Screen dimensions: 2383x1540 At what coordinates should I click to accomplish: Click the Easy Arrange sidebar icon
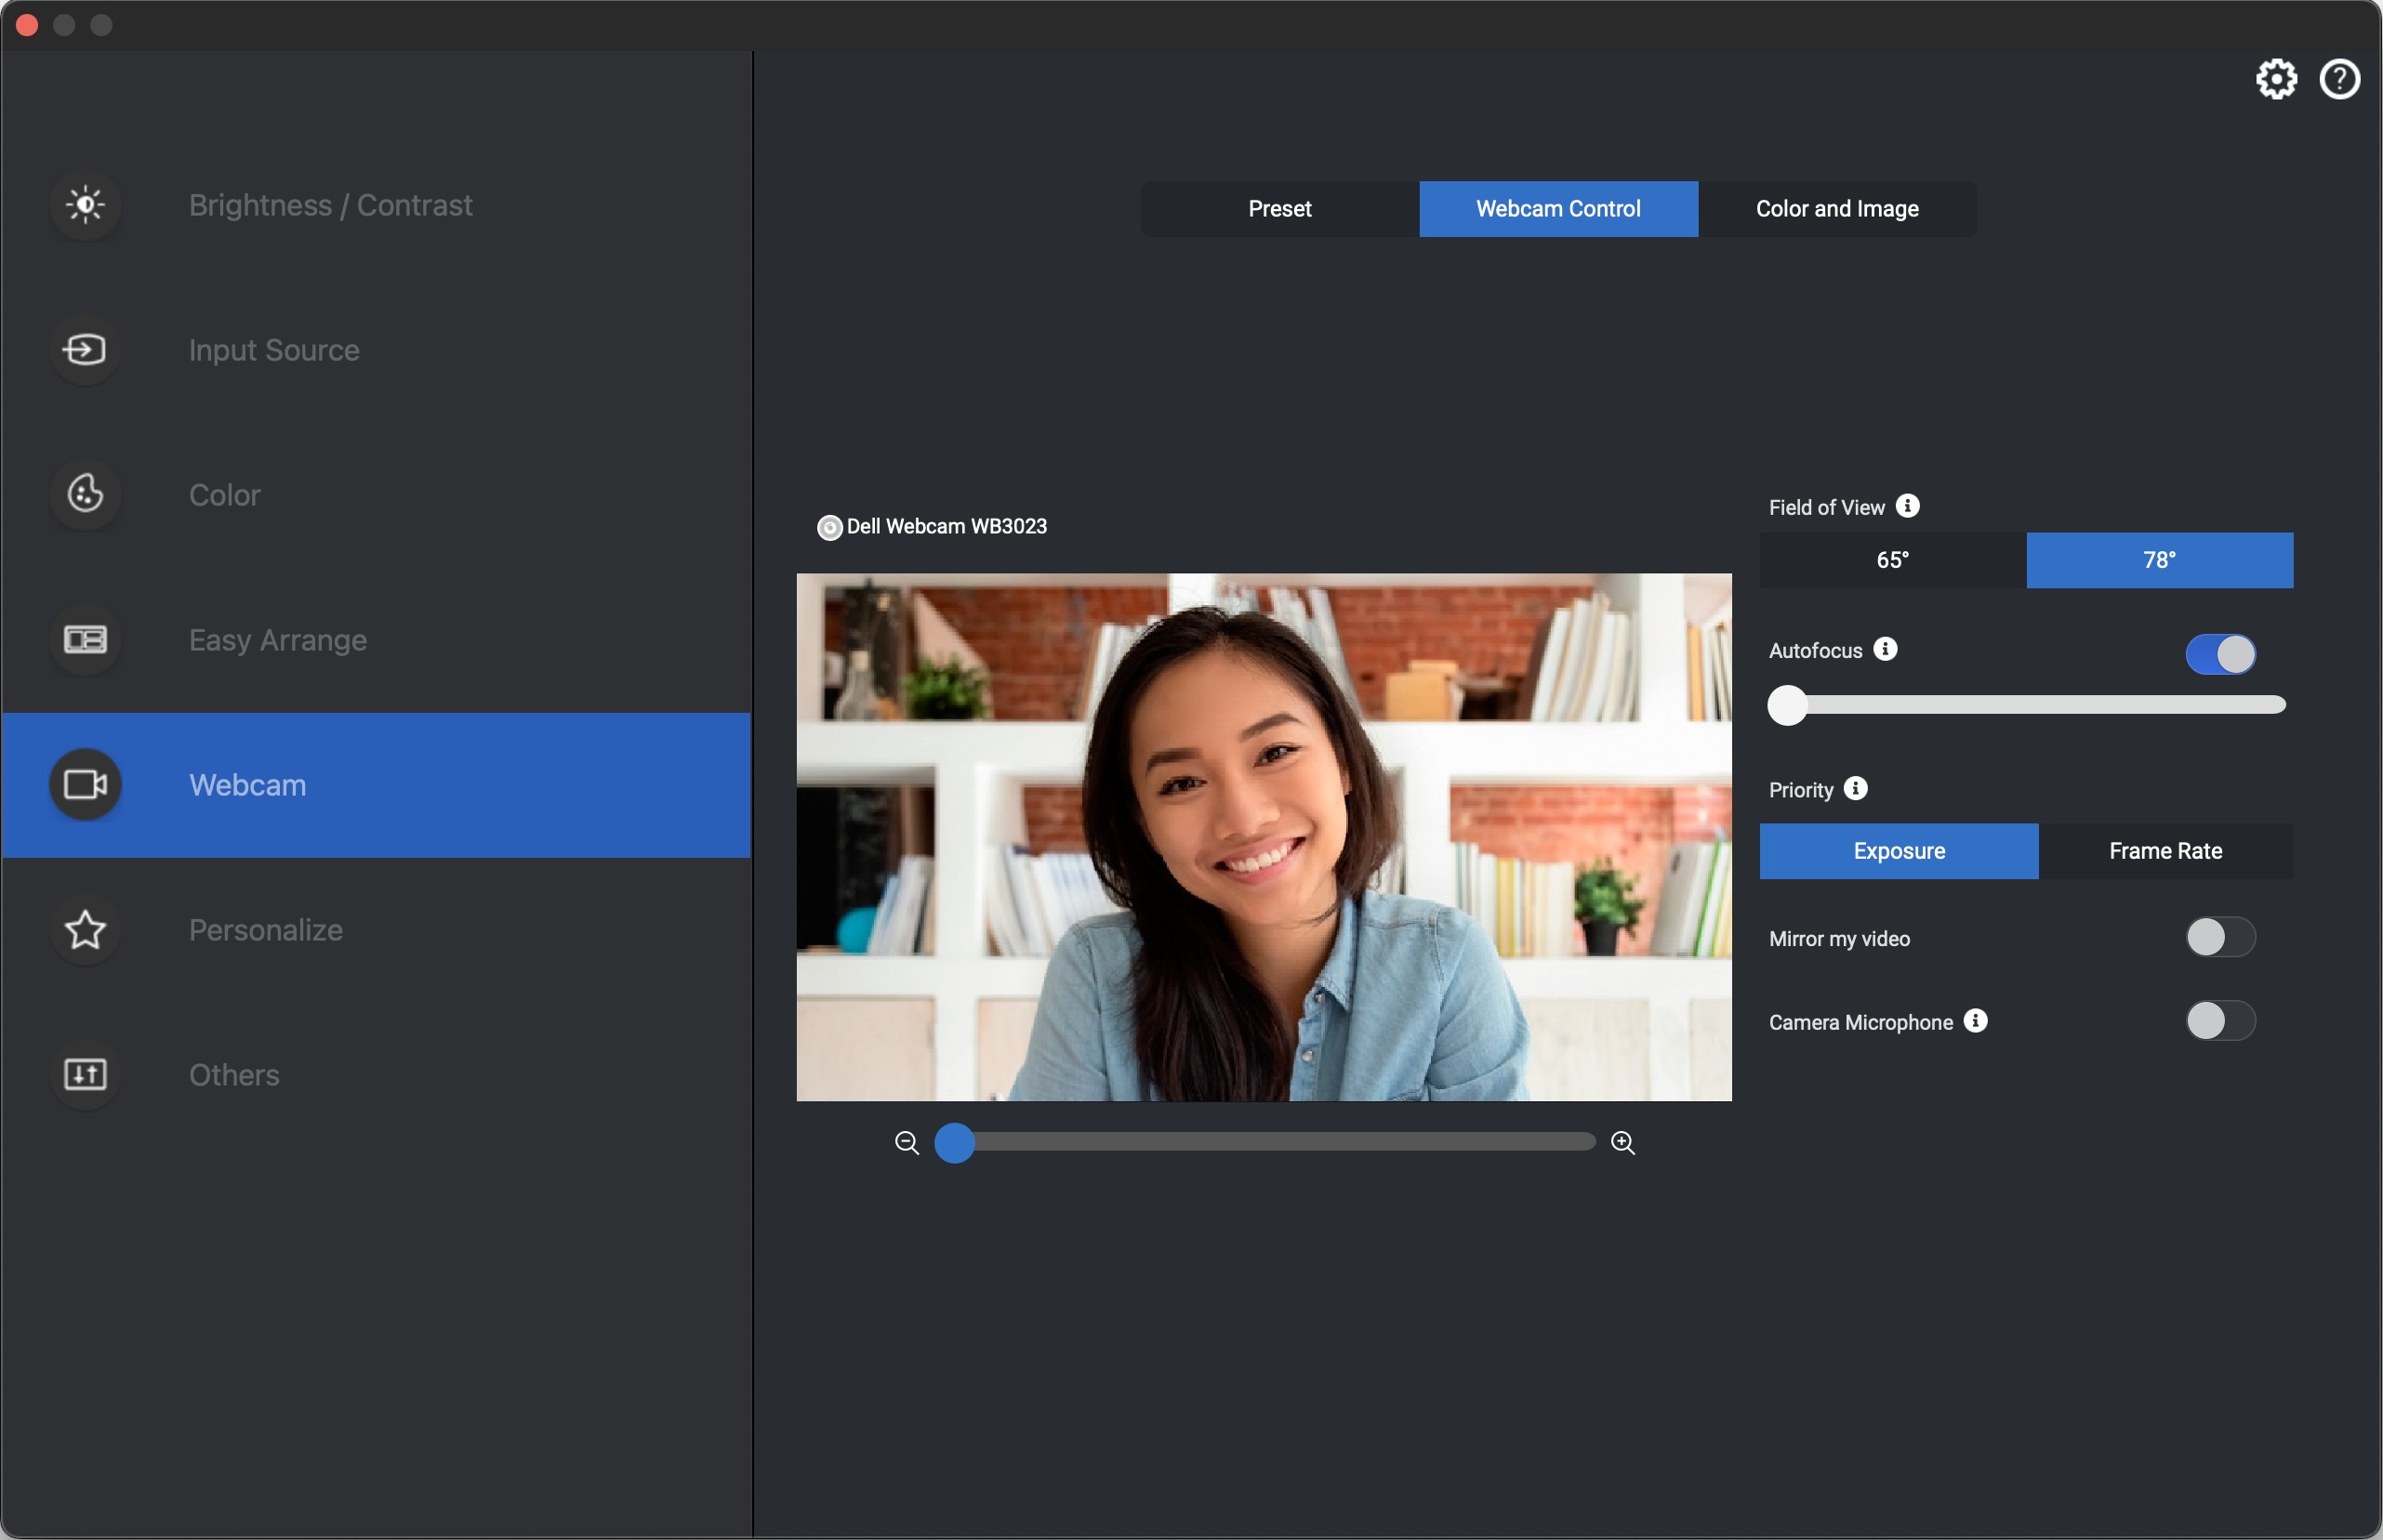[x=84, y=638]
